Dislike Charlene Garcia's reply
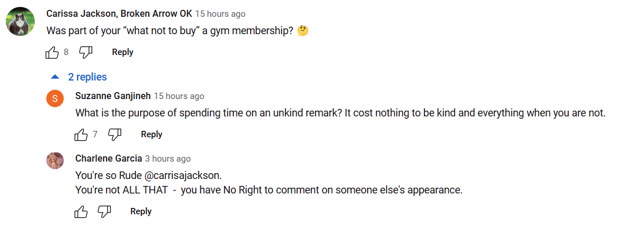This screenshot has height=234, width=637. pos(104,211)
